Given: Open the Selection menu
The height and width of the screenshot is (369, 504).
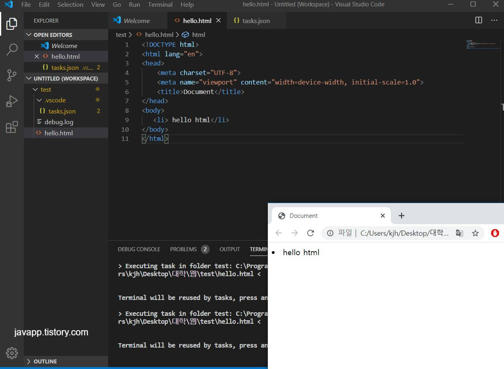Looking at the screenshot, I should 70,5.
